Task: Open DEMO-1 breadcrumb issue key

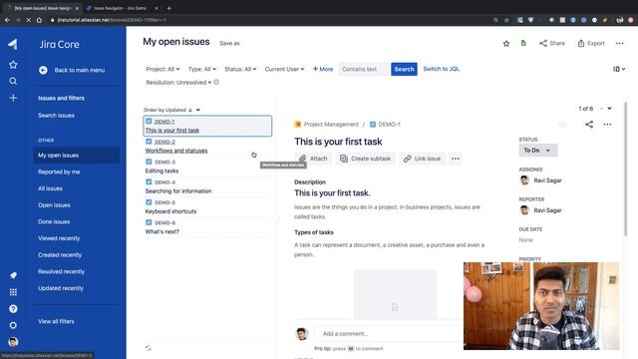Action: pyautogui.click(x=389, y=124)
